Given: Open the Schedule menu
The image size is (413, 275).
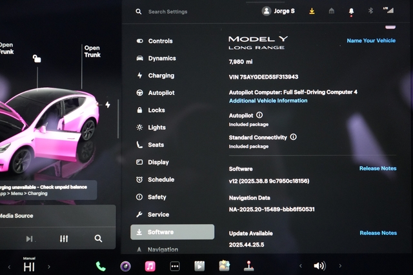Looking at the screenshot, I should pyautogui.click(x=155, y=179).
